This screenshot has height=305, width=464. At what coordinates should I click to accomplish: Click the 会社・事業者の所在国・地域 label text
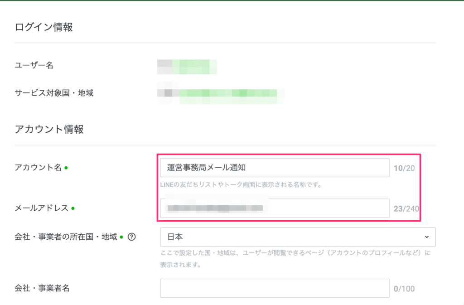click(66, 237)
